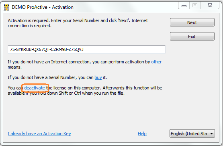The width and height of the screenshot is (223, 146).
Task: Click the 'DEMO ProActive - Activation' title text
Action: (x=43, y=7)
